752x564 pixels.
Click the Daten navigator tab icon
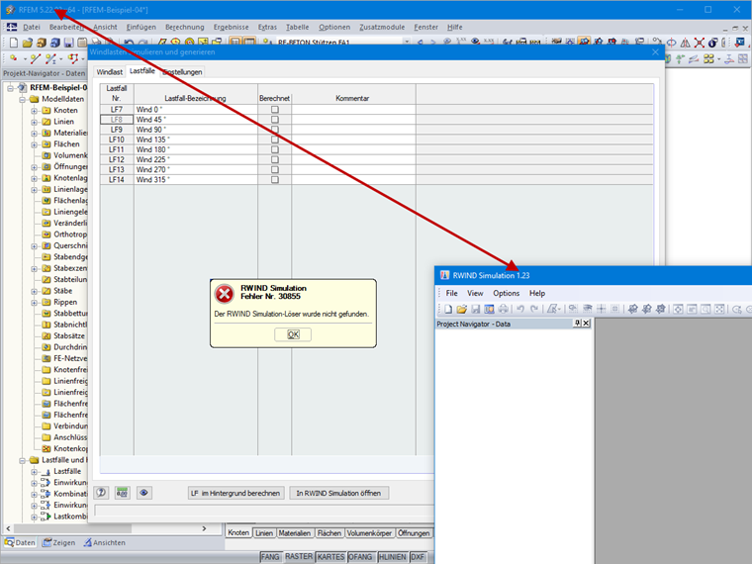click(9, 542)
